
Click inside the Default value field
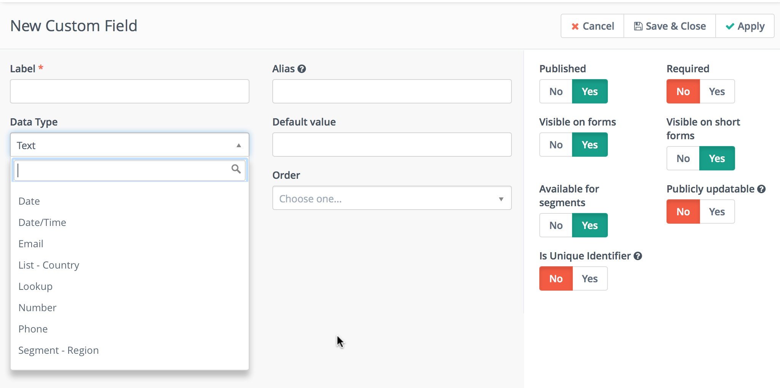pos(392,145)
